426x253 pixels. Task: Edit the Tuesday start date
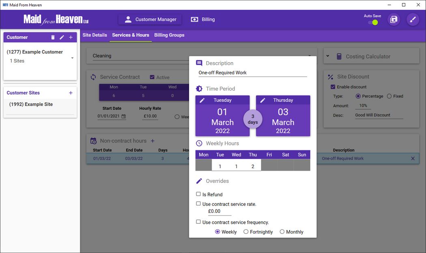pyautogui.click(x=202, y=100)
